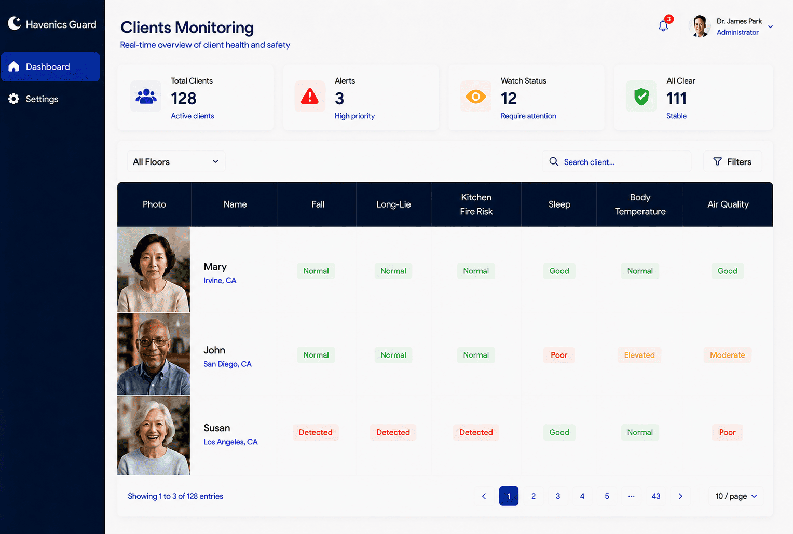
Task: Click Susan's Poor air quality badge
Action: click(727, 432)
